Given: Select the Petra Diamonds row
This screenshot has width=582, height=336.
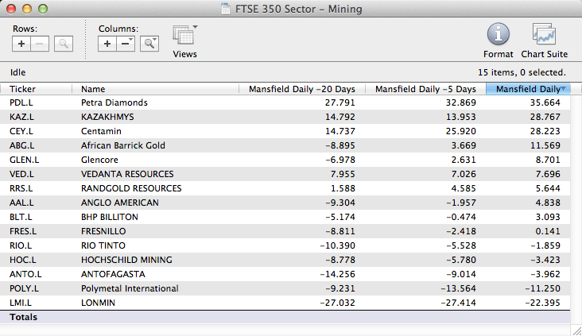Looking at the screenshot, I should tap(114, 102).
